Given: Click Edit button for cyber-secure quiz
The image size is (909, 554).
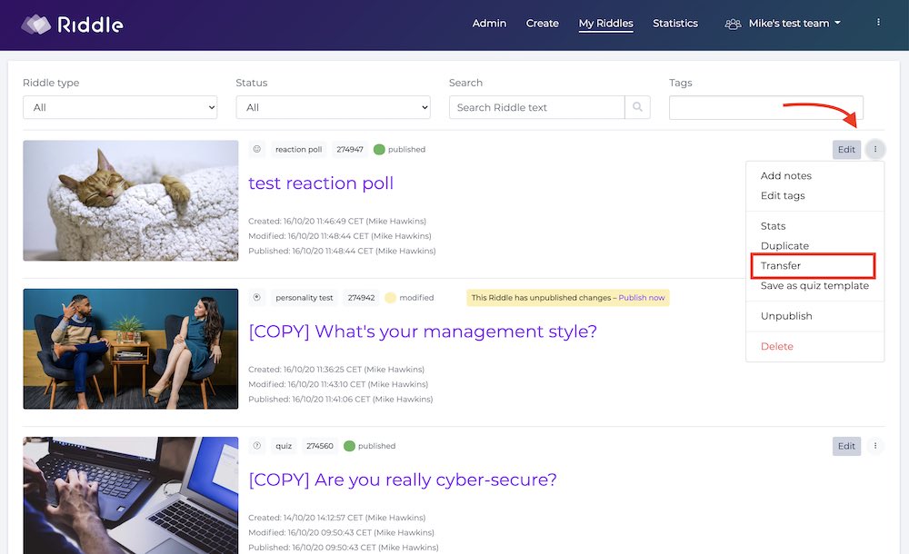Looking at the screenshot, I should (846, 446).
